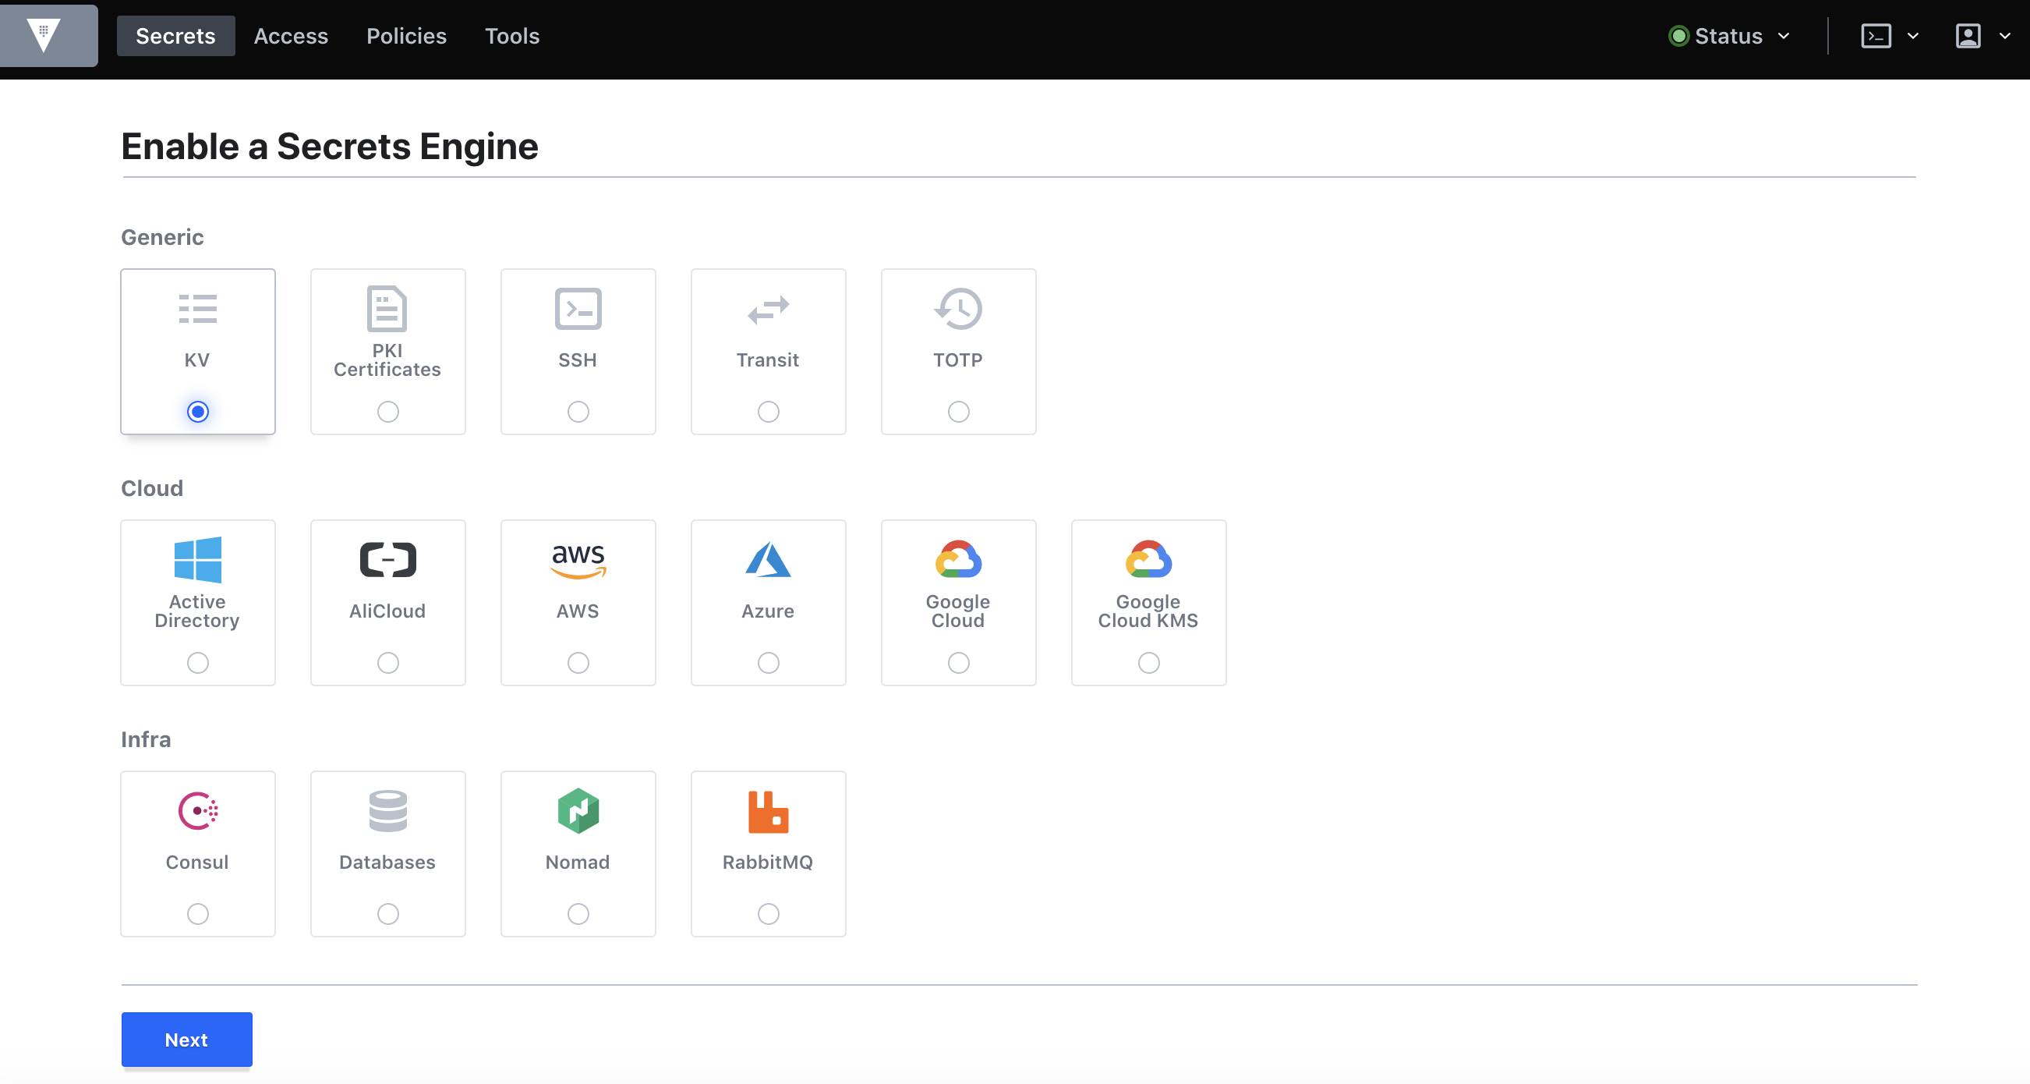Pick the Consul logo icon

click(197, 810)
